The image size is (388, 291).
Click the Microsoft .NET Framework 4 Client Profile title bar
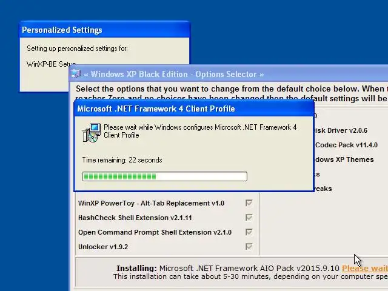pos(194,109)
